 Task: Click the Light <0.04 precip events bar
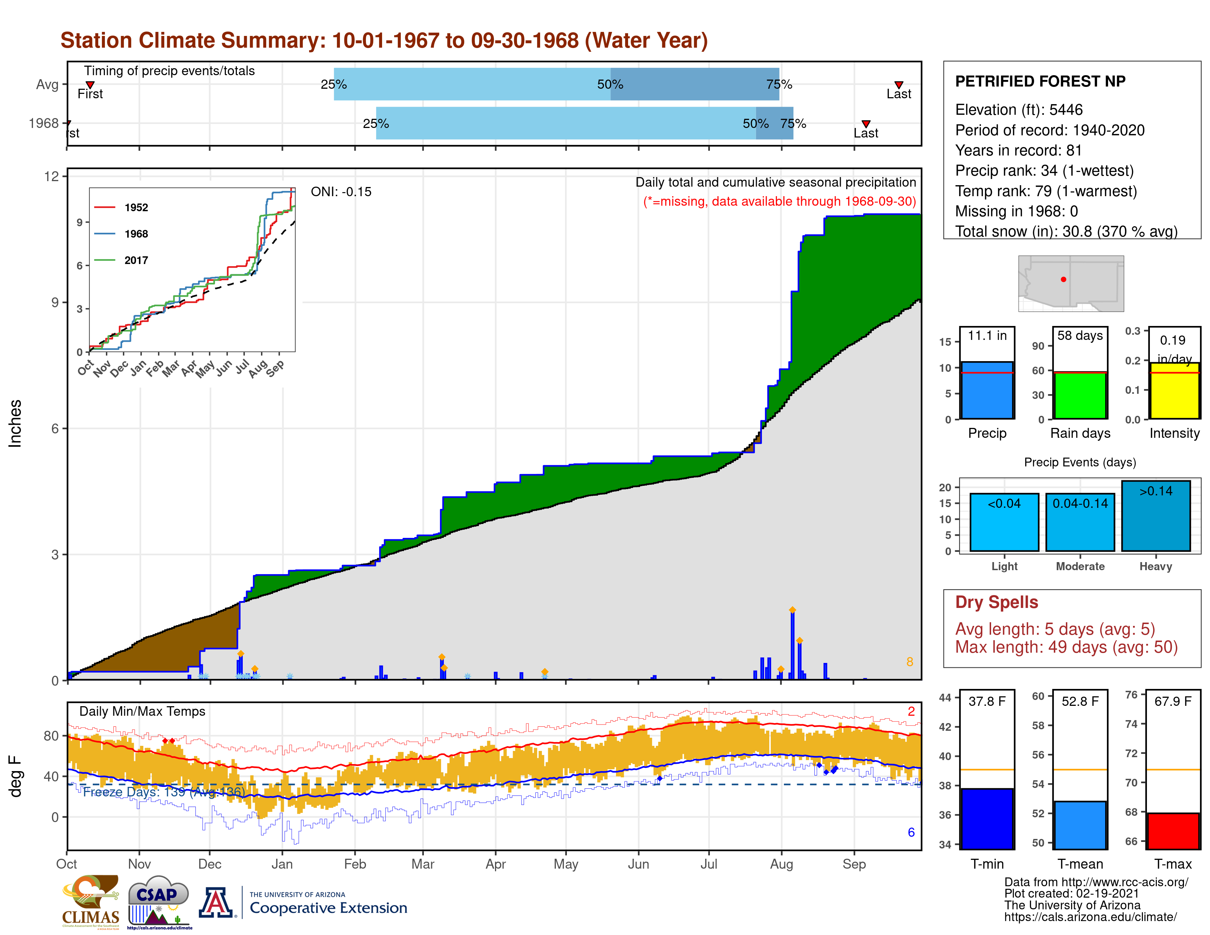[x=1004, y=522]
